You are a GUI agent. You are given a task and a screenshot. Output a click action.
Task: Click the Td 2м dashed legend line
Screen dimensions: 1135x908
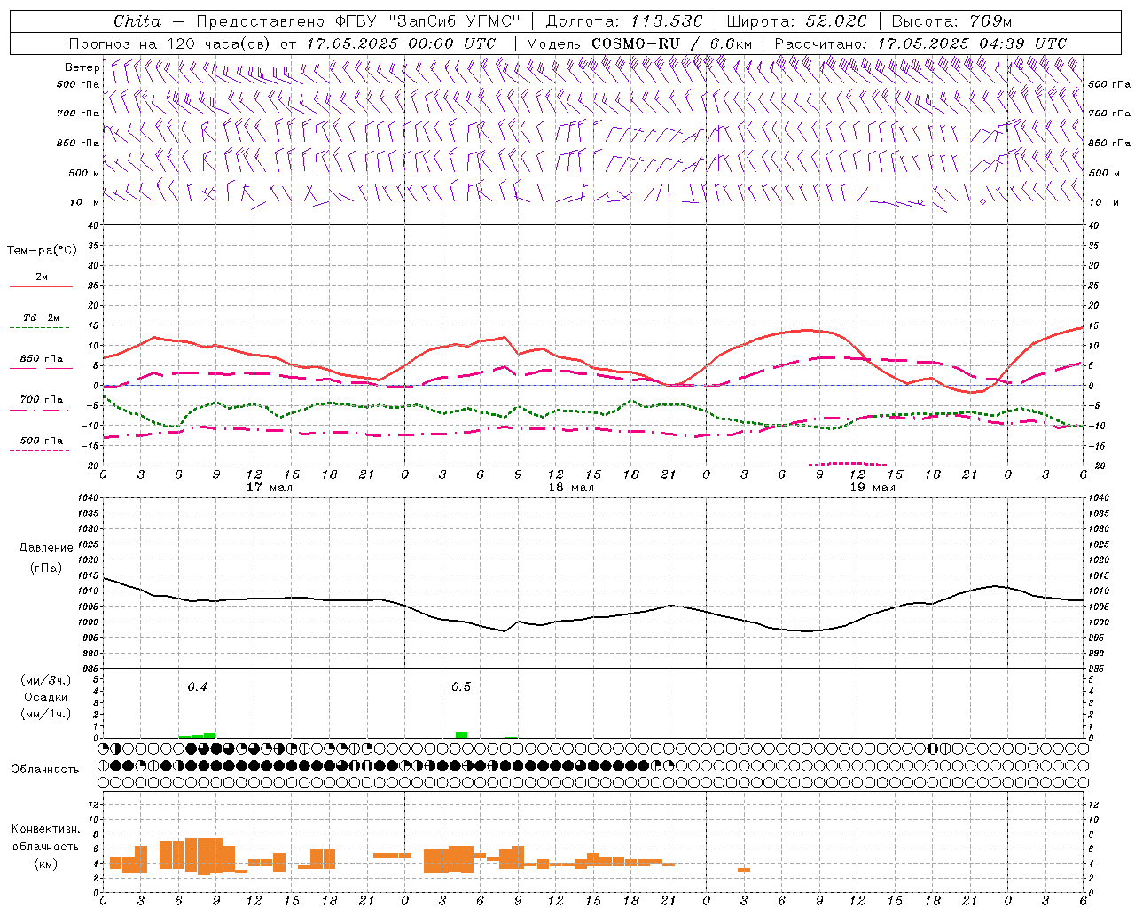(x=41, y=327)
